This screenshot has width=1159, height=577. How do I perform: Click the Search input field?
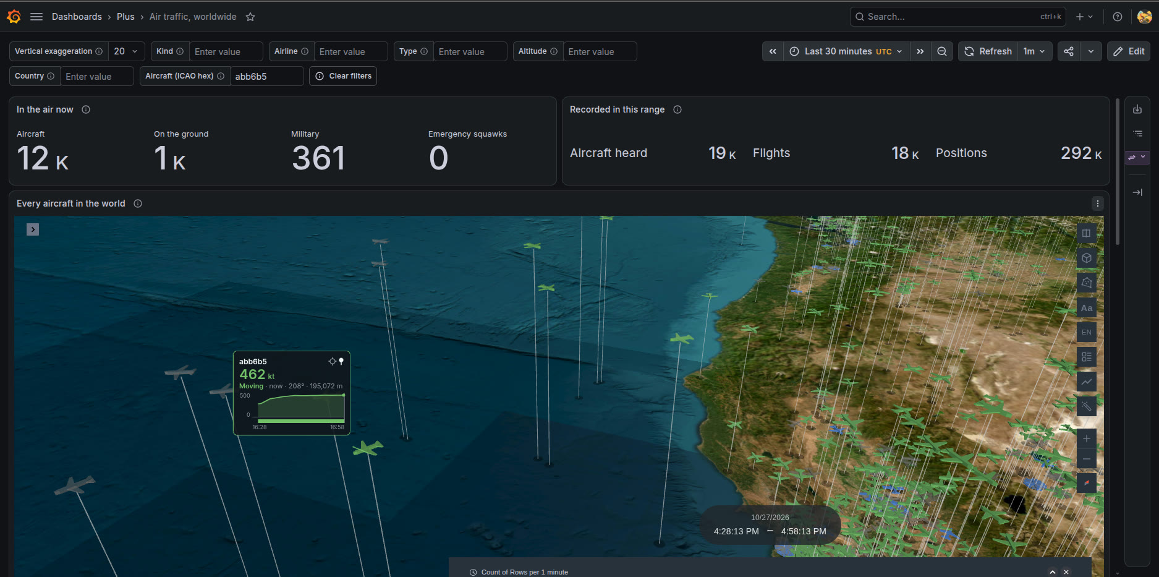pyautogui.click(x=957, y=17)
